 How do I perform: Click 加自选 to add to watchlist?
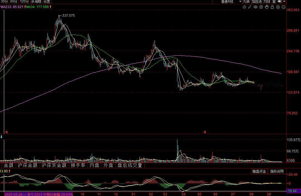tap(257, 2)
